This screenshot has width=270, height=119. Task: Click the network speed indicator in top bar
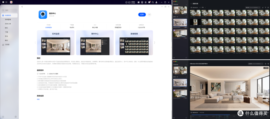pos(133,2)
